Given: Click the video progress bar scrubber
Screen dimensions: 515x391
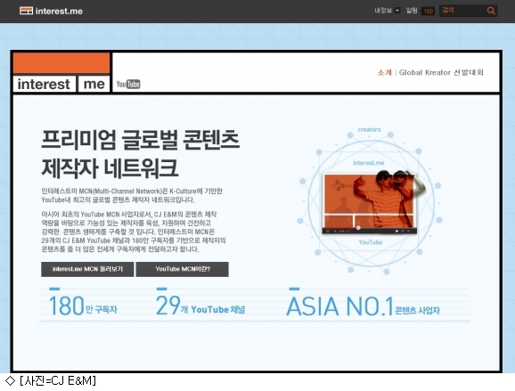Looking at the screenshot, I should pyautogui.click(x=358, y=228).
